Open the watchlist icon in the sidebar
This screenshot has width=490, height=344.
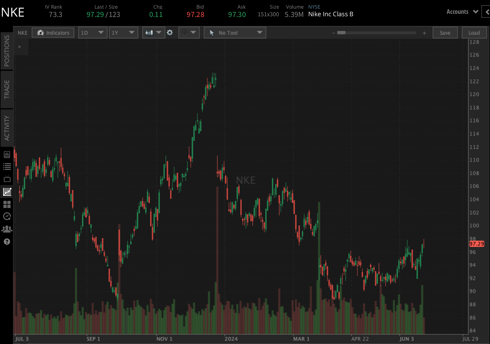[7, 166]
